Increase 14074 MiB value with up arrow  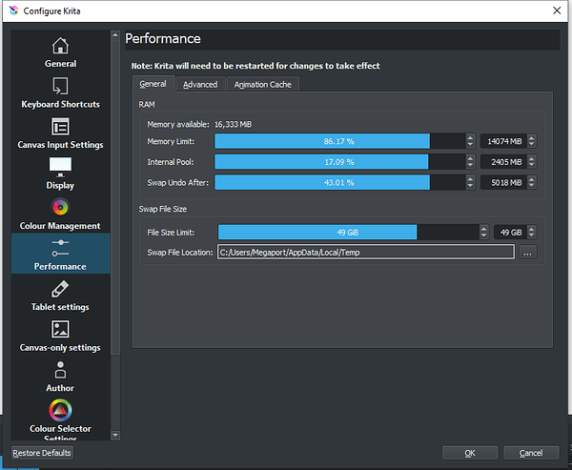532,137
